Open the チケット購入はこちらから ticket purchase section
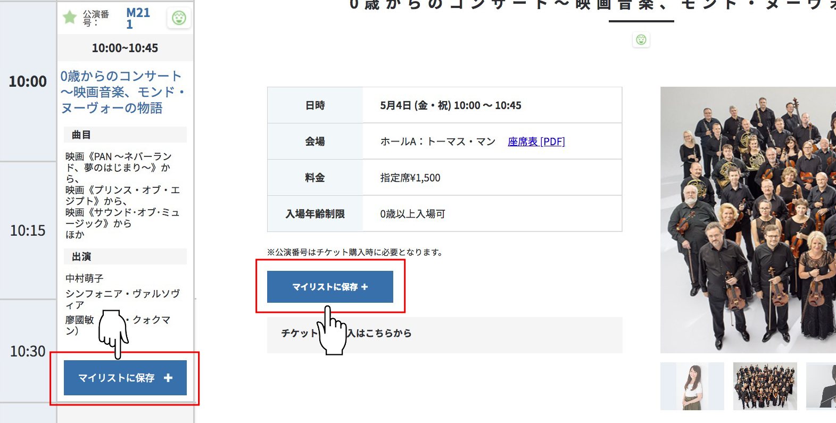This screenshot has width=836, height=423. [444, 335]
